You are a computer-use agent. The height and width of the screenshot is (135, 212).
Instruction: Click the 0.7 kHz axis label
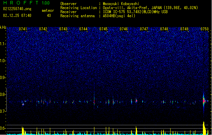[3, 111]
